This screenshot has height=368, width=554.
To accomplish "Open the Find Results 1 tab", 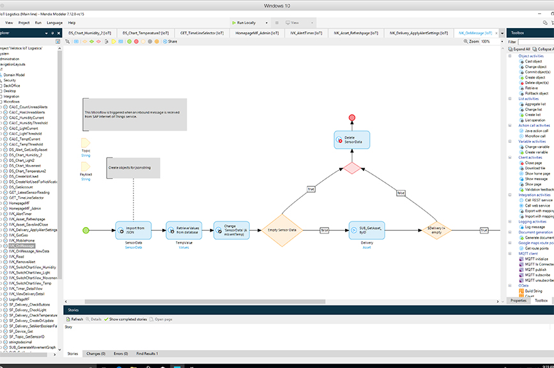I will pyautogui.click(x=147, y=353).
